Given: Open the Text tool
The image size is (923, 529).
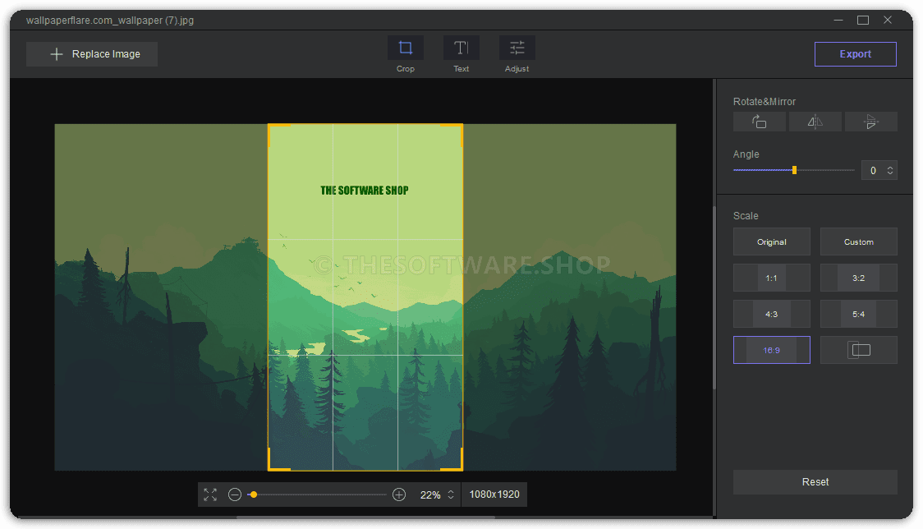Looking at the screenshot, I should 461,48.
